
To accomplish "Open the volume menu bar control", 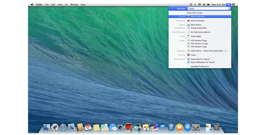I will 204,5.
